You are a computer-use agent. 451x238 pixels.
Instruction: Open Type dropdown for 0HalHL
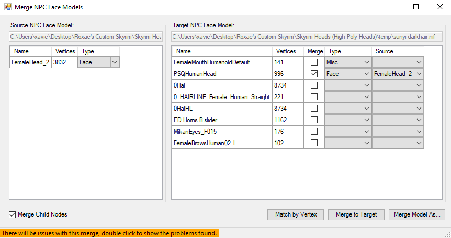(348, 109)
